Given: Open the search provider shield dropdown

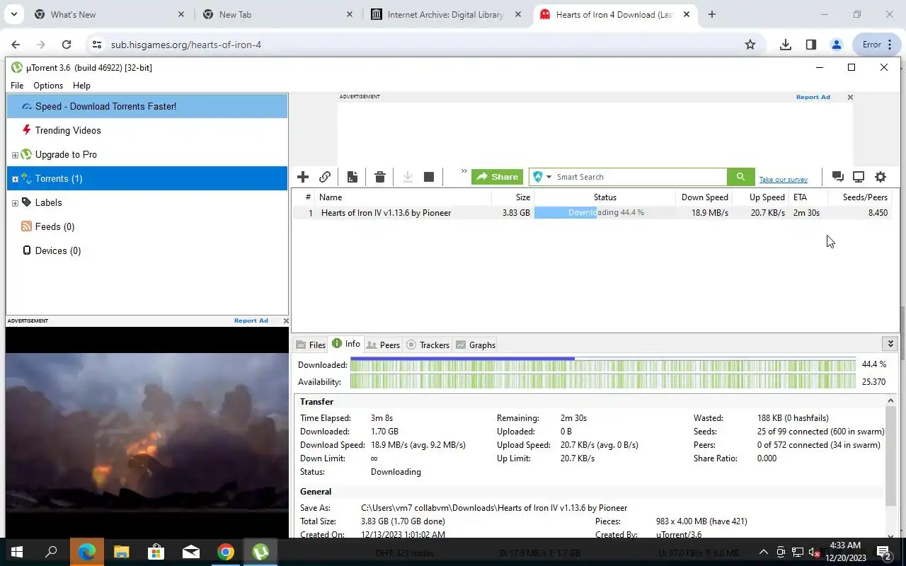Looking at the screenshot, I should coord(542,177).
